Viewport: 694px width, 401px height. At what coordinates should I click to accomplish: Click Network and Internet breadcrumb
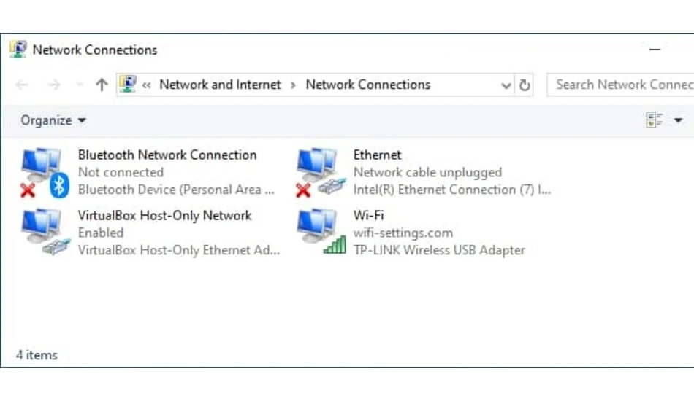pyautogui.click(x=220, y=85)
